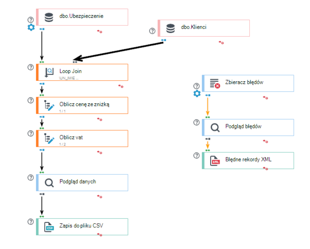This screenshot has height=249, width=310.
Task: Open settings gear next to Zbieracz błędów
Action: (x=197, y=93)
